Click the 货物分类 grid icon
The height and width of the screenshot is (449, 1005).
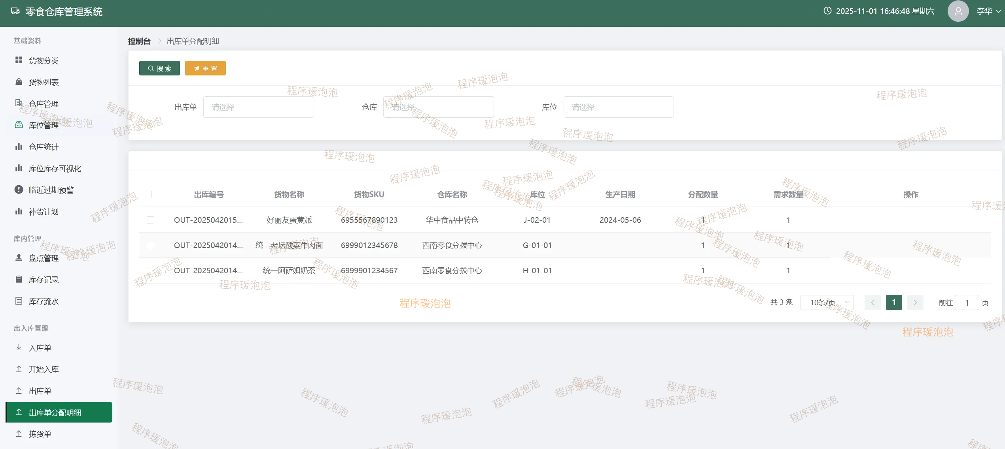(x=19, y=60)
